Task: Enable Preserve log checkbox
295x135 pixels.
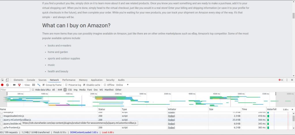Action: [66, 85]
